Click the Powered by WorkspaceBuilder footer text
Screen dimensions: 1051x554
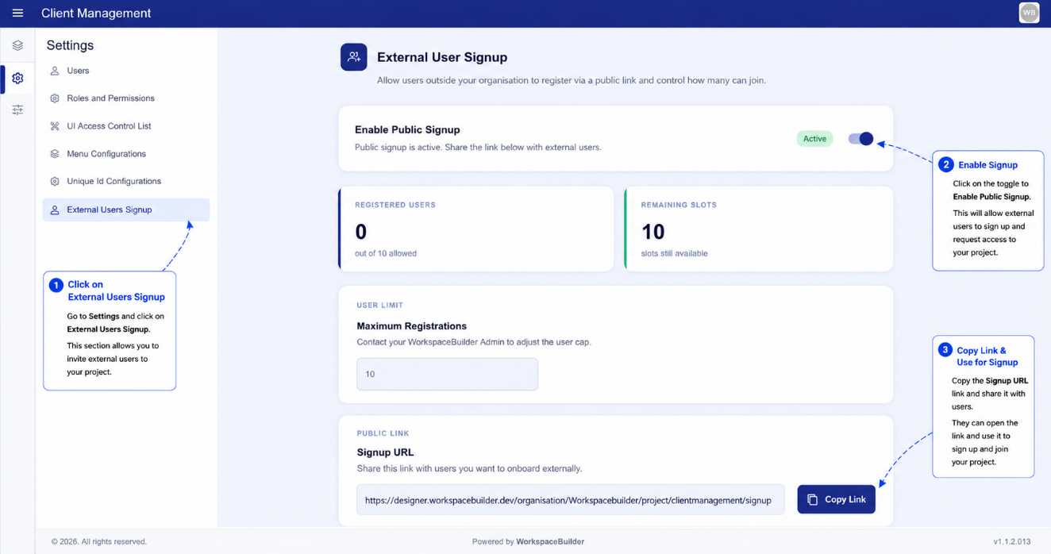528,541
